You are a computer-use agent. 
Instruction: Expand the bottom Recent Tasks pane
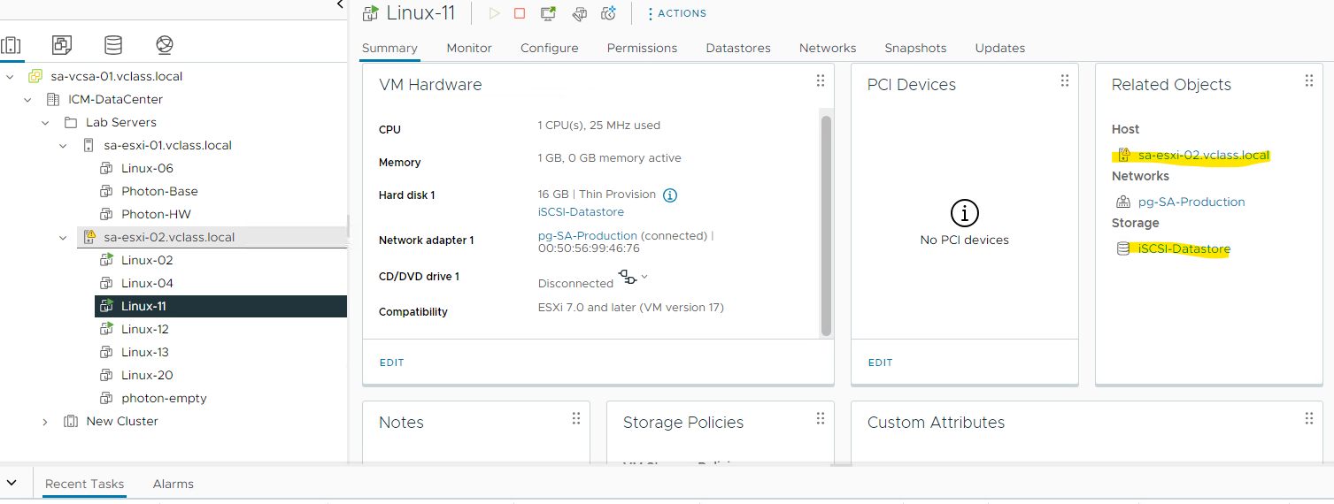coord(12,483)
